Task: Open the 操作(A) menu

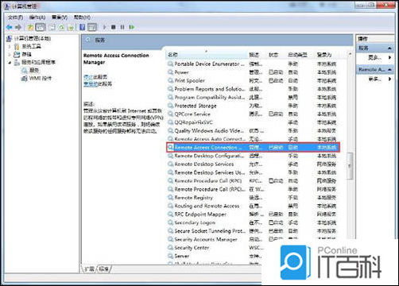Action: pos(37,17)
